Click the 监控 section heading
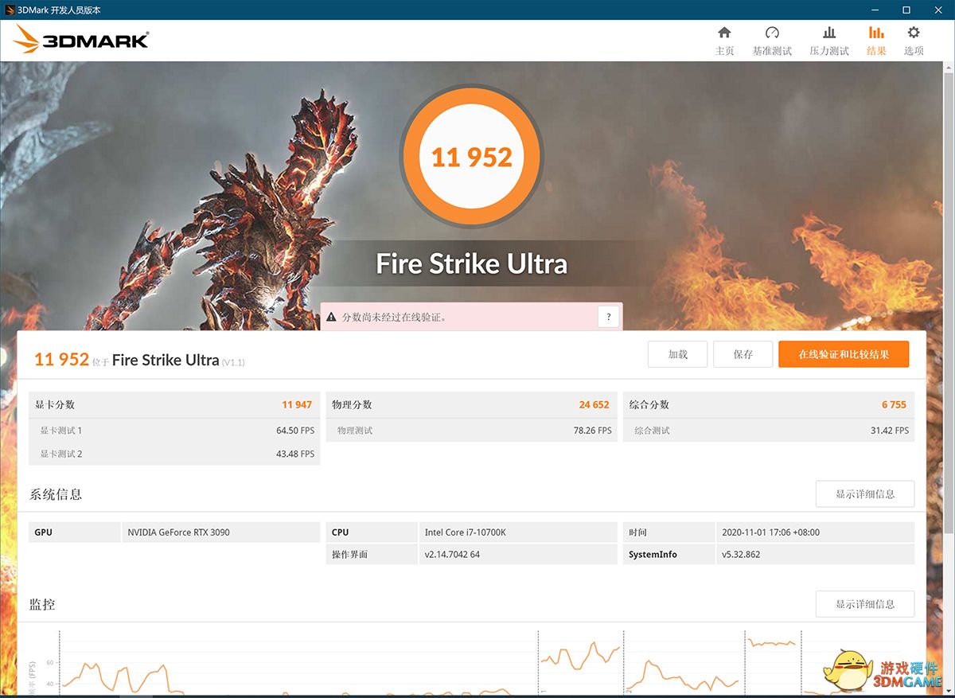The height and width of the screenshot is (698, 955). click(x=42, y=604)
